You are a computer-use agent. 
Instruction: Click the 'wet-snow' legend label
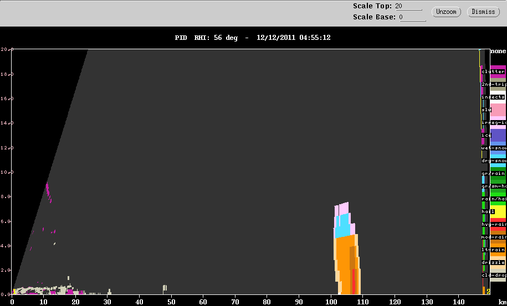click(494, 148)
